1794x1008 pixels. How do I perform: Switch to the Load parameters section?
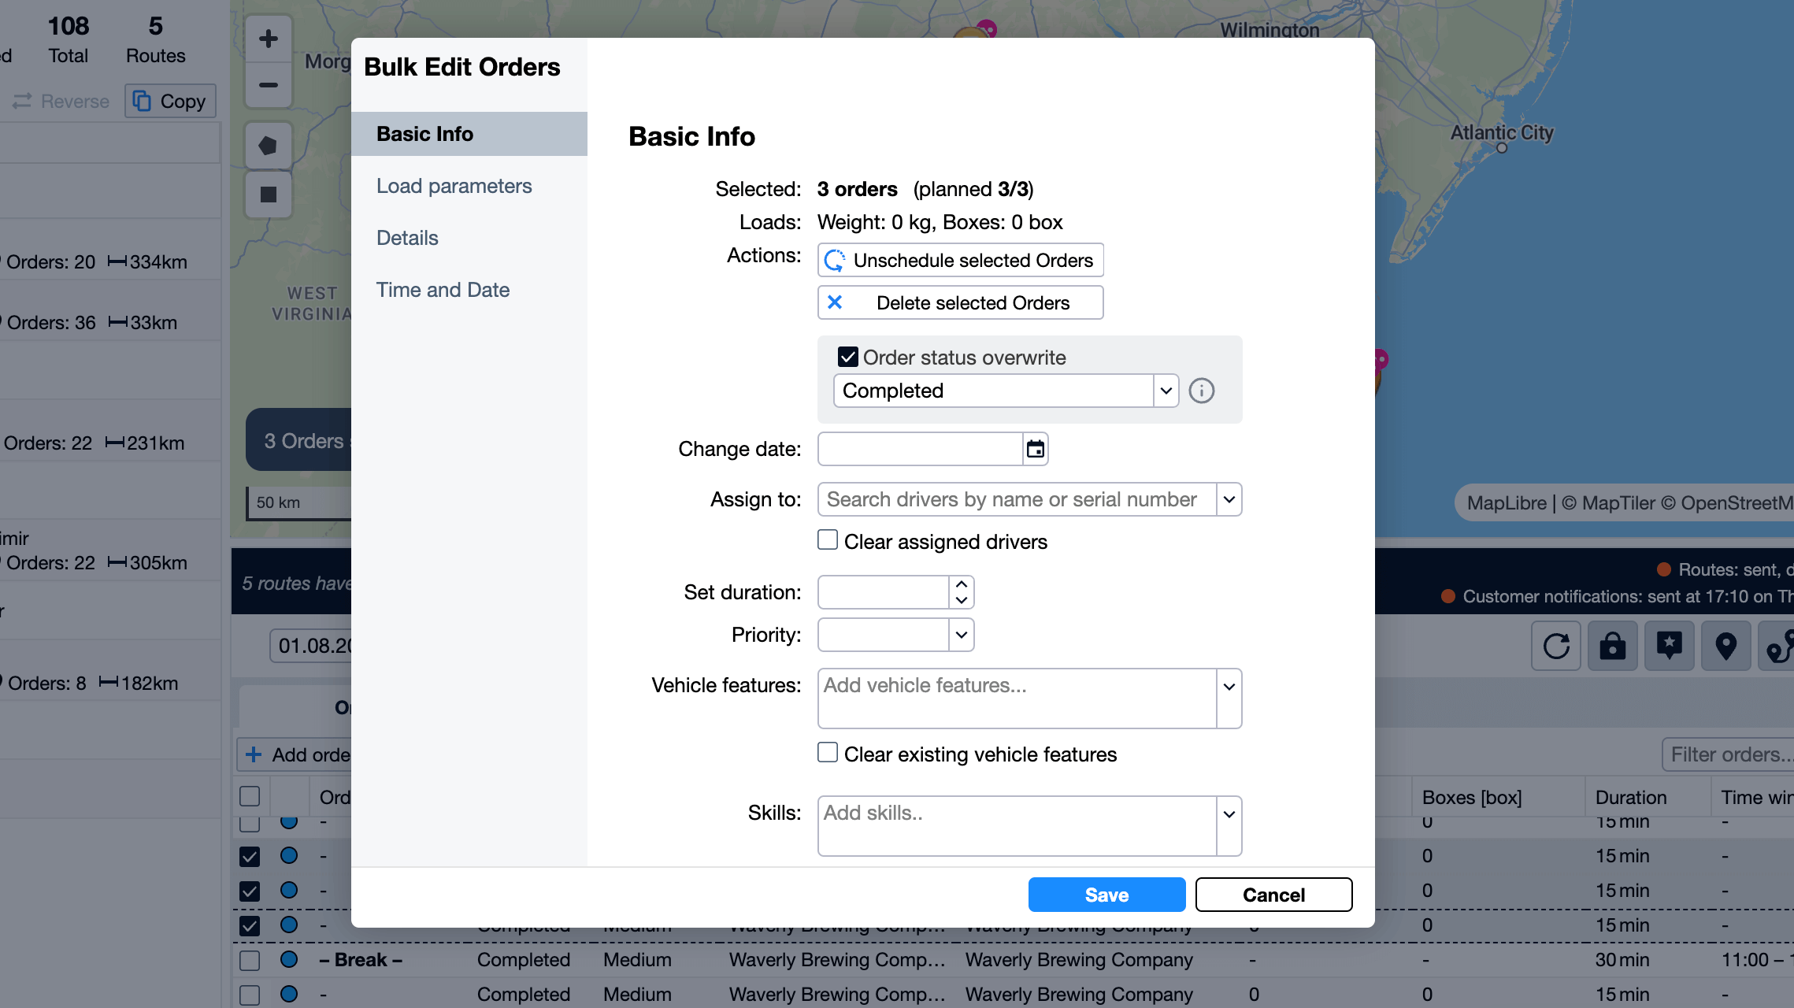coord(454,186)
